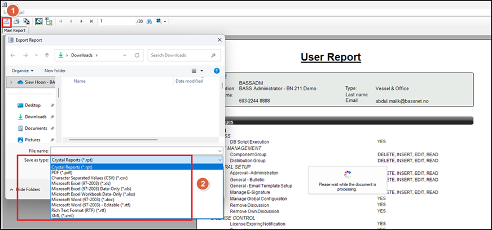Click the Zoom magnifier toolbar icon

pos(159,21)
